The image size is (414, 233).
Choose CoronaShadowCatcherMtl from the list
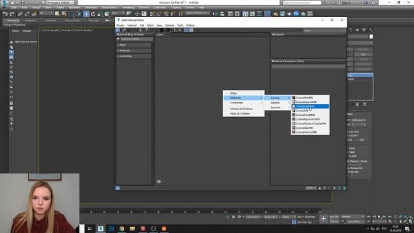[x=310, y=124]
